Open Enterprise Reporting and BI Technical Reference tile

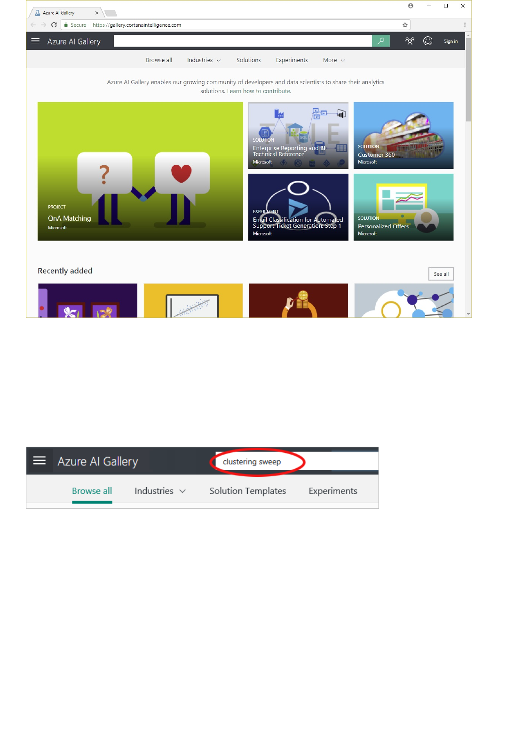(298, 136)
